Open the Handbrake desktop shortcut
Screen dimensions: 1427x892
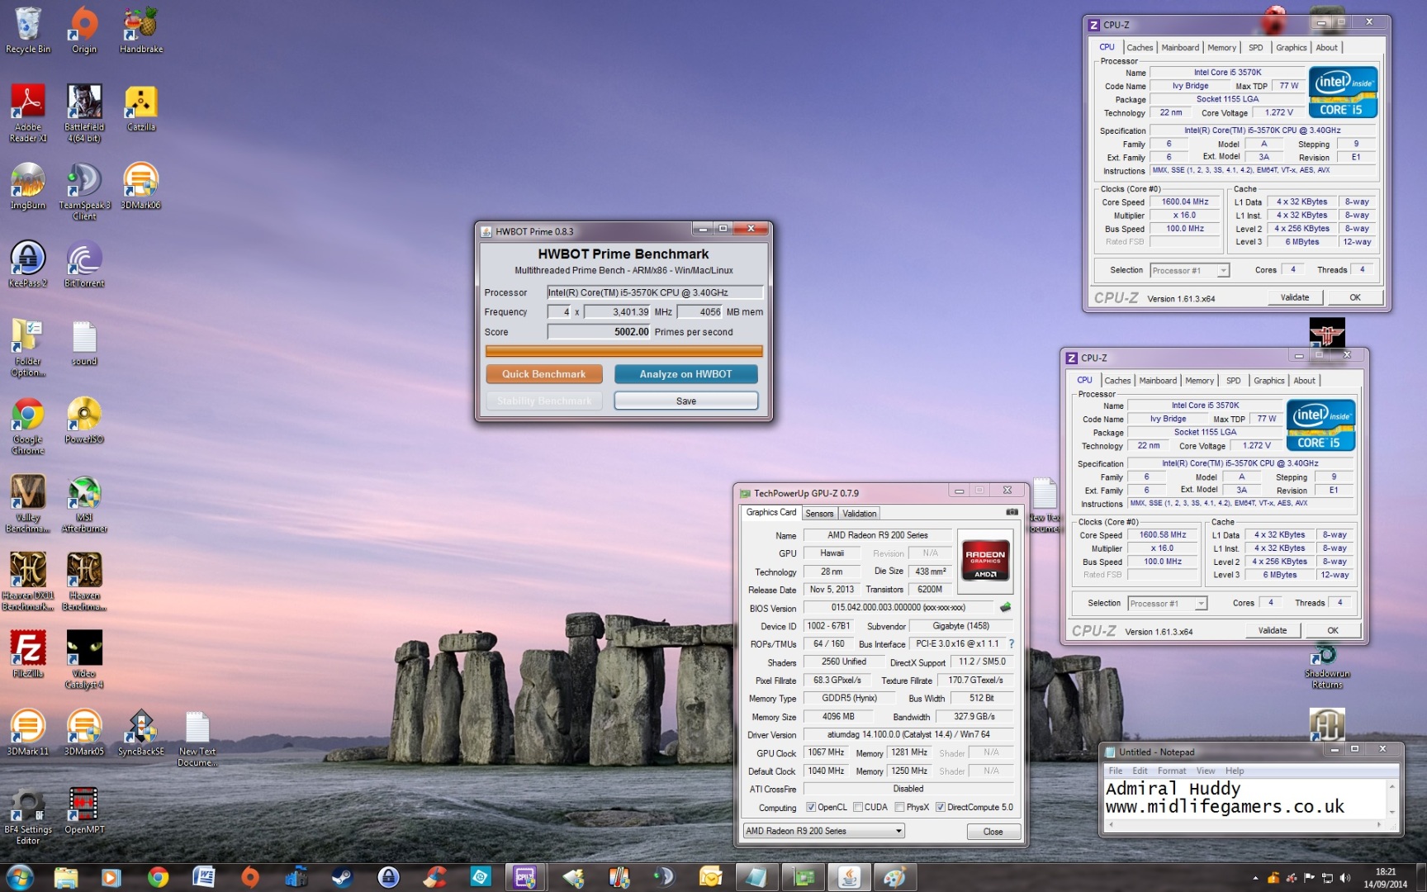(141, 31)
